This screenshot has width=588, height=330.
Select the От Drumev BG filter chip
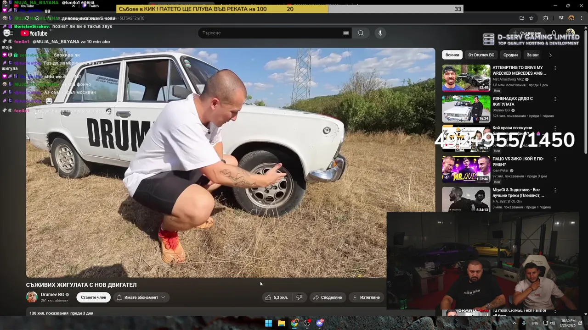tap(481, 55)
